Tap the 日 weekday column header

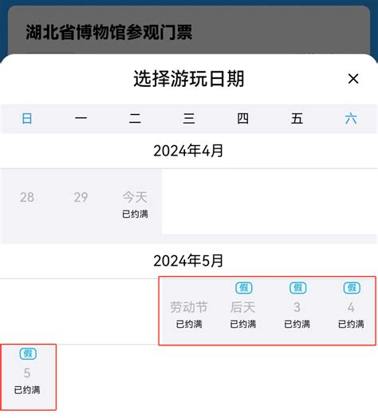tap(27, 119)
